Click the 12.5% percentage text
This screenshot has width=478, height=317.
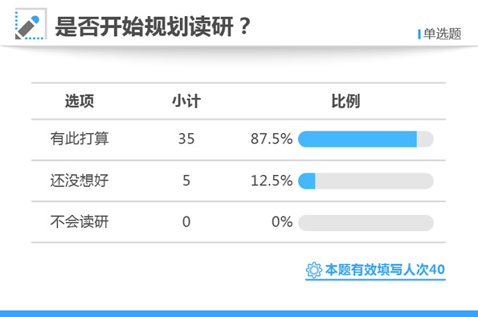click(272, 181)
